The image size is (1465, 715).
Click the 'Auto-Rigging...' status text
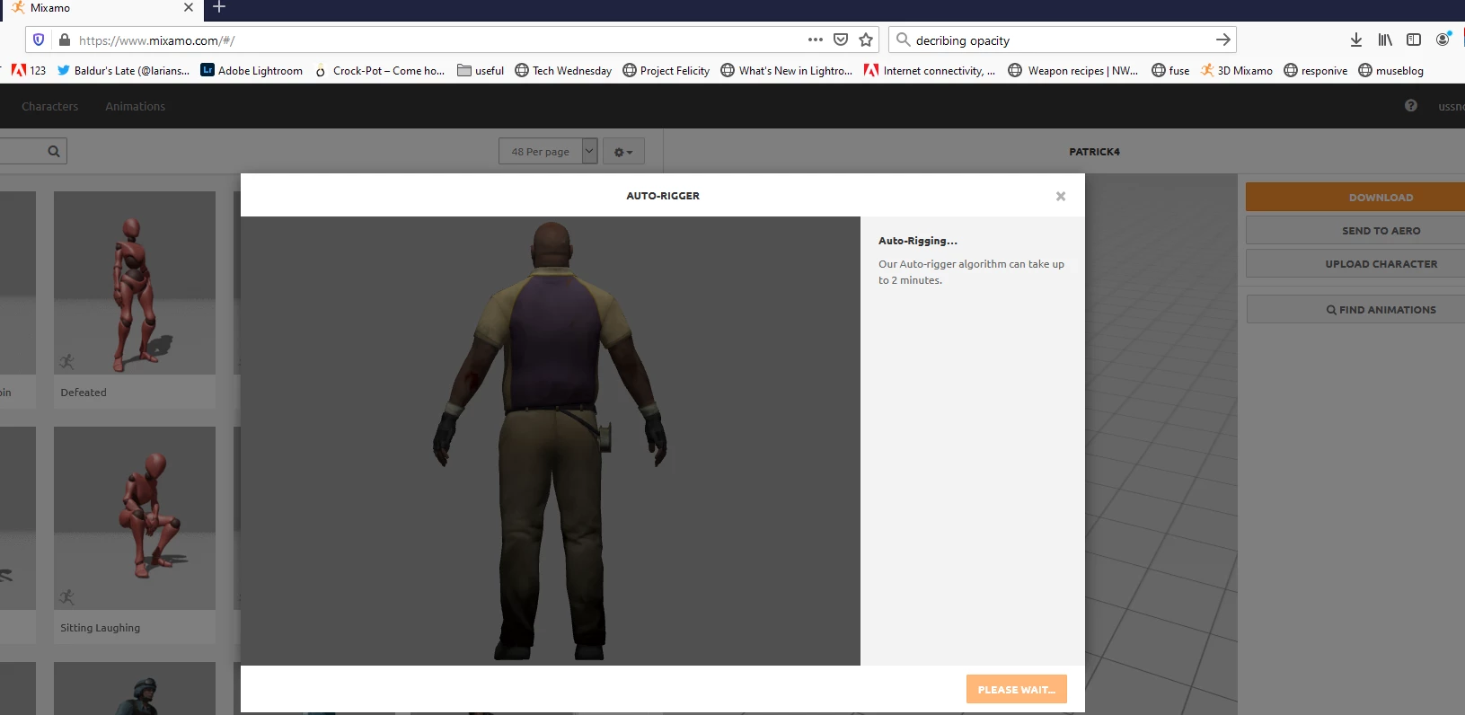918,241
